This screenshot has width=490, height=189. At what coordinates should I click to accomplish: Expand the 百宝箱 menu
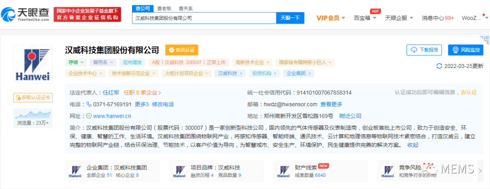click(365, 18)
